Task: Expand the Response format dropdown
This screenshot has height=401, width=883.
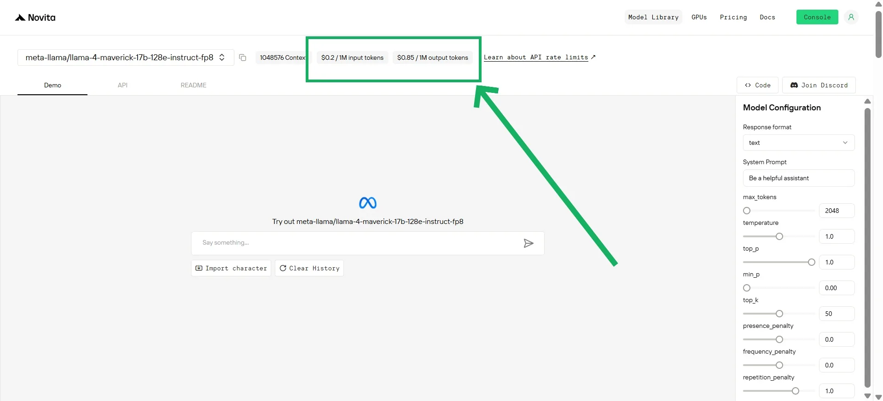Action: [x=799, y=143]
